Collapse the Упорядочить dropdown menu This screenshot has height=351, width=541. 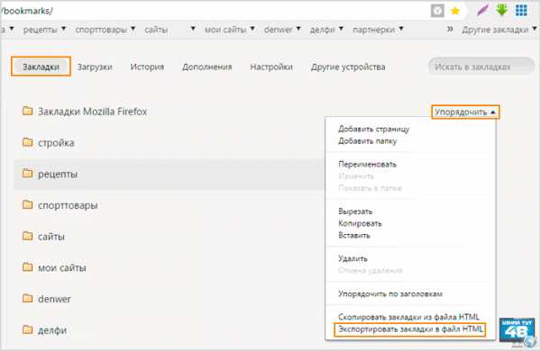pyautogui.click(x=465, y=112)
